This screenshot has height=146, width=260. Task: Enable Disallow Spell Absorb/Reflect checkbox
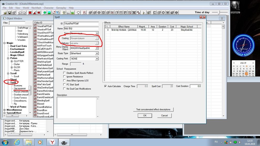click(65, 73)
